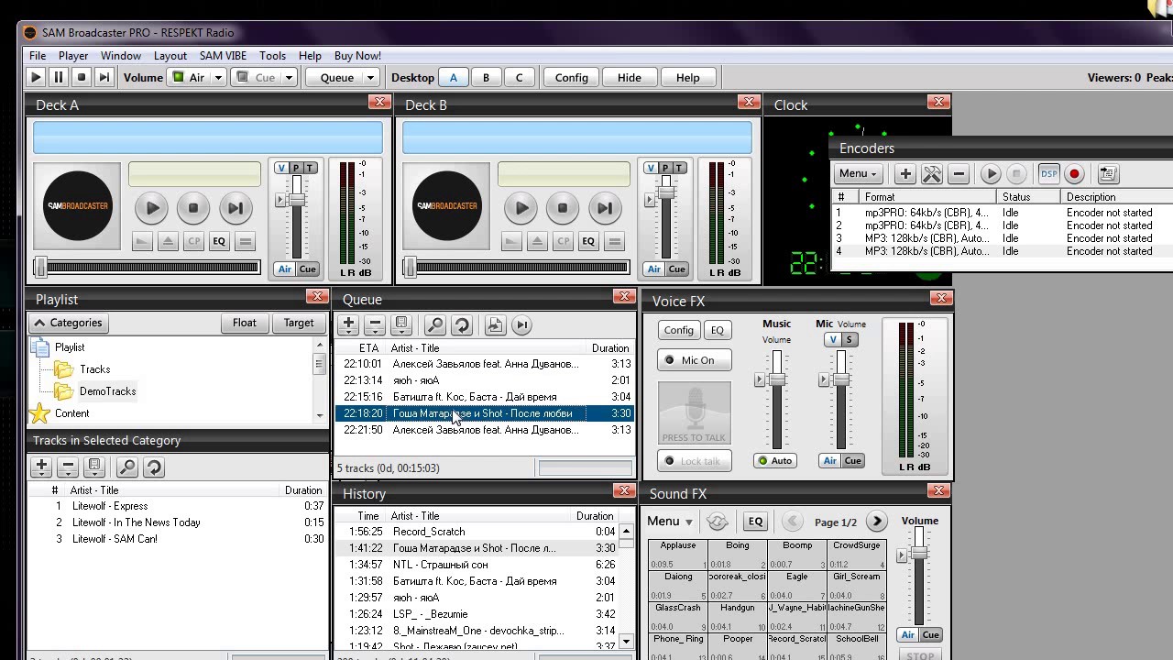
Task: Open encoder configuration tools icon
Action: (932, 173)
